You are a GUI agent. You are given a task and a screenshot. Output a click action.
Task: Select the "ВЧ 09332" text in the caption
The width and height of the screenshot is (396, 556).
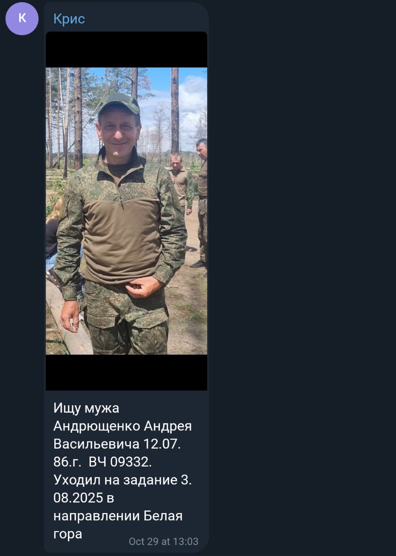(120, 462)
